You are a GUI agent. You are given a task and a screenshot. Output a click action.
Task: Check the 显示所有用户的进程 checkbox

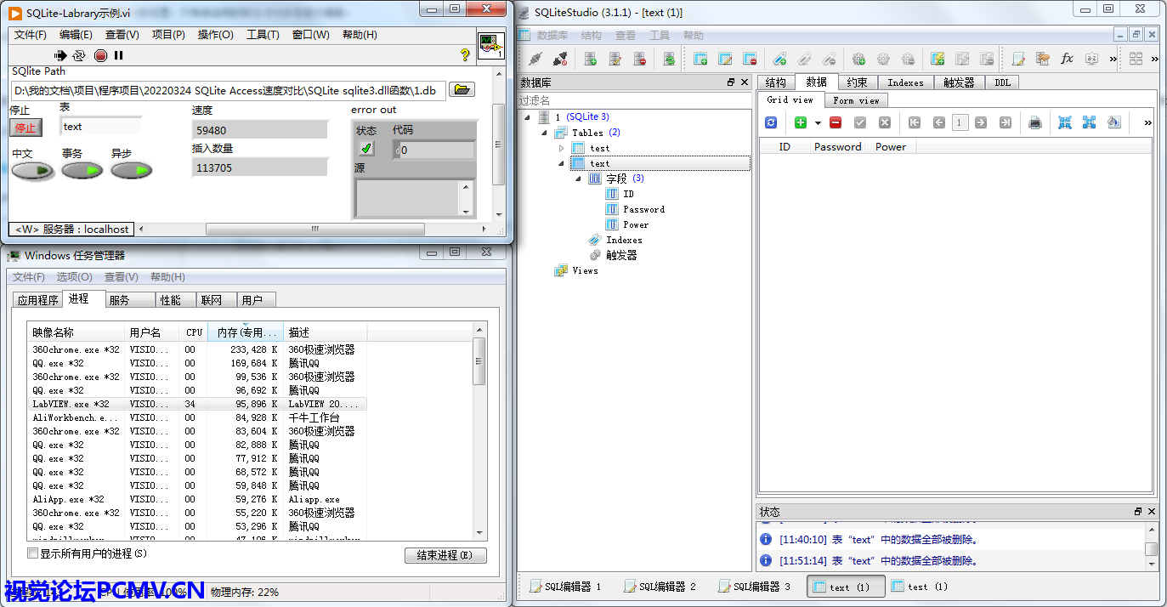(x=33, y=553)
